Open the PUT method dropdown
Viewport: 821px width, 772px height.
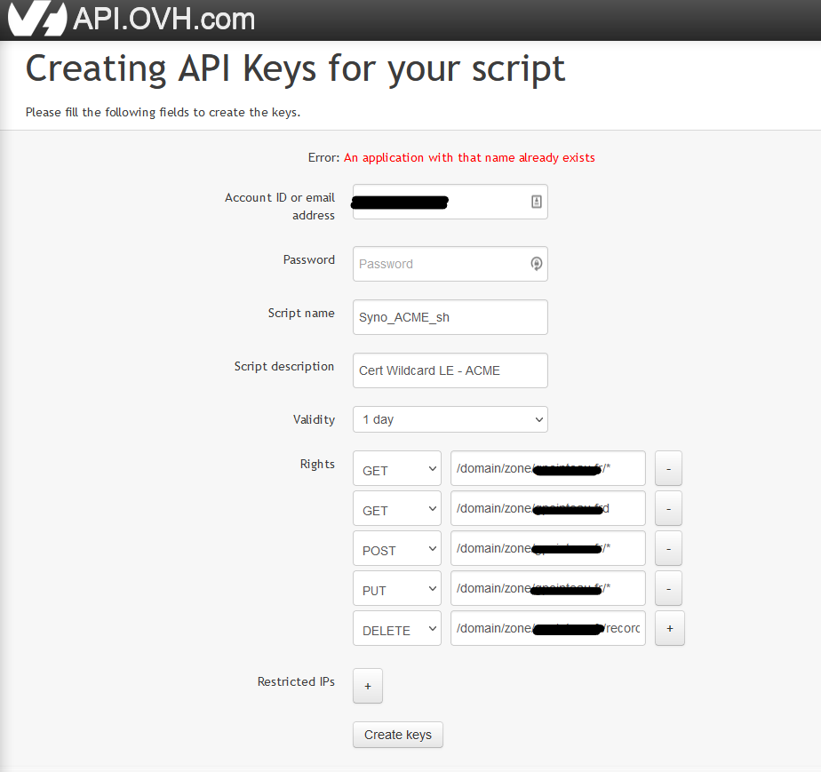[397, 588]
